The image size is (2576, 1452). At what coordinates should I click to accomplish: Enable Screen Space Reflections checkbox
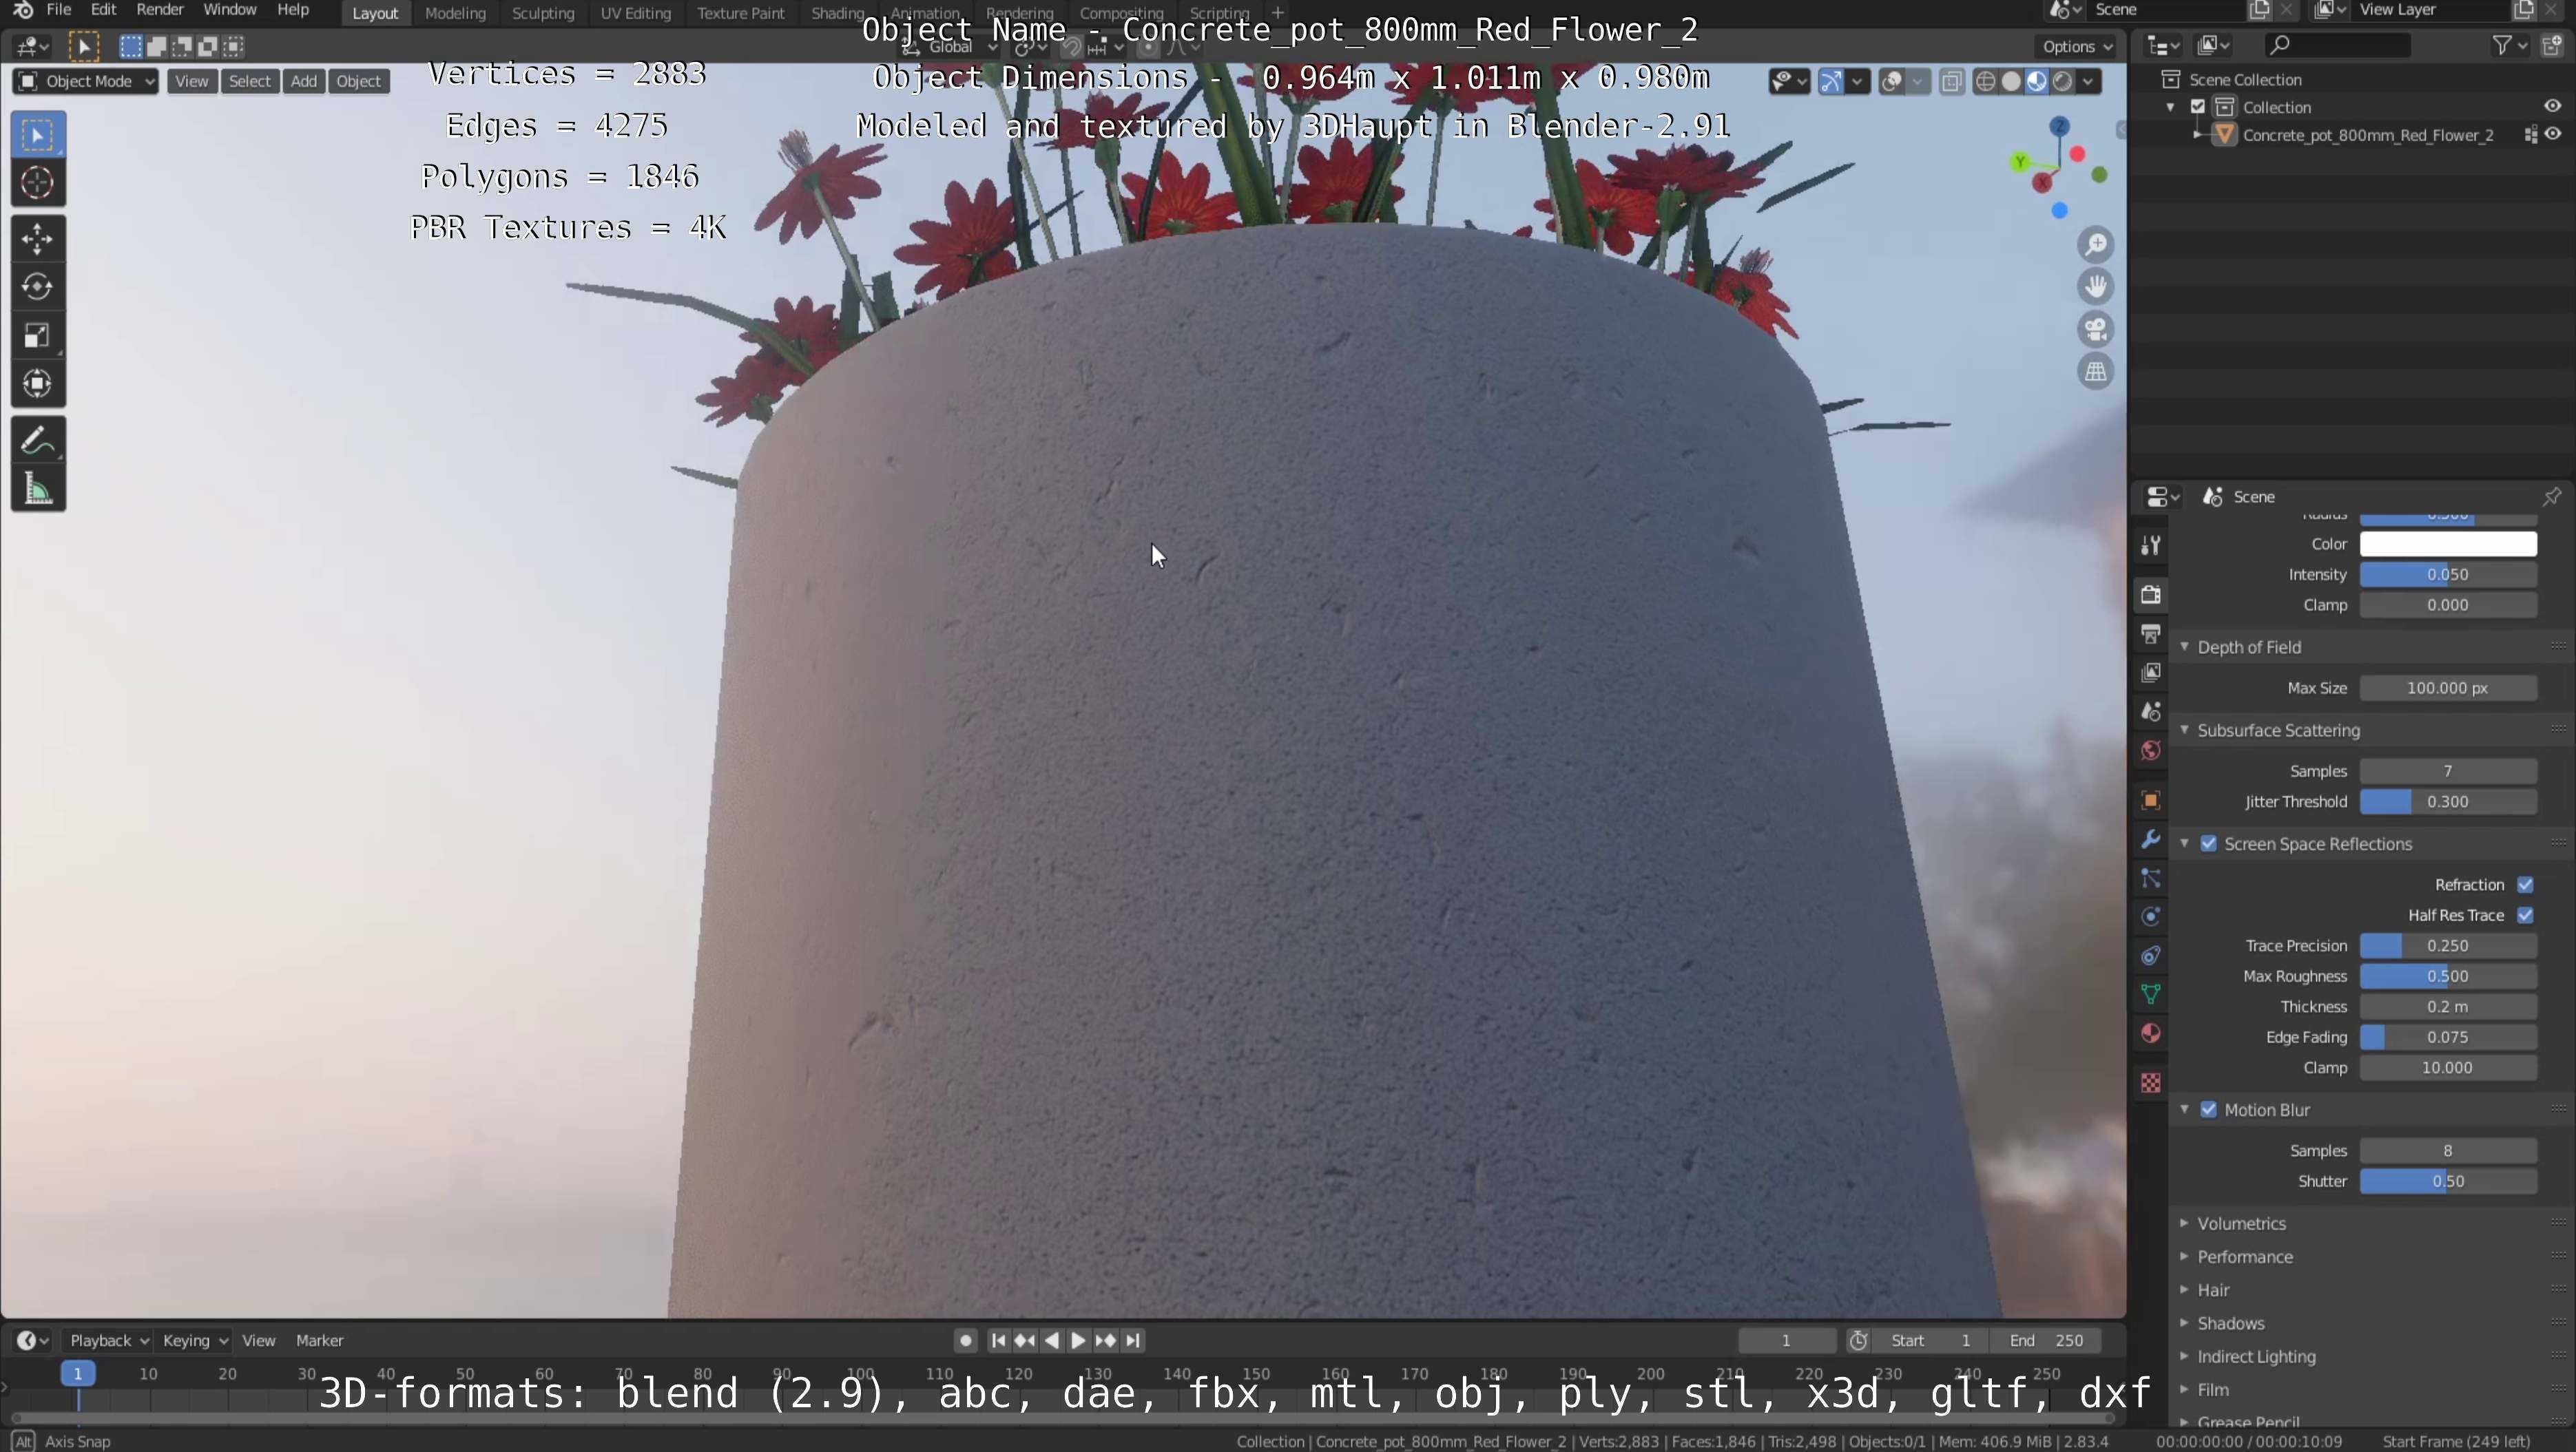point(2209,843)
